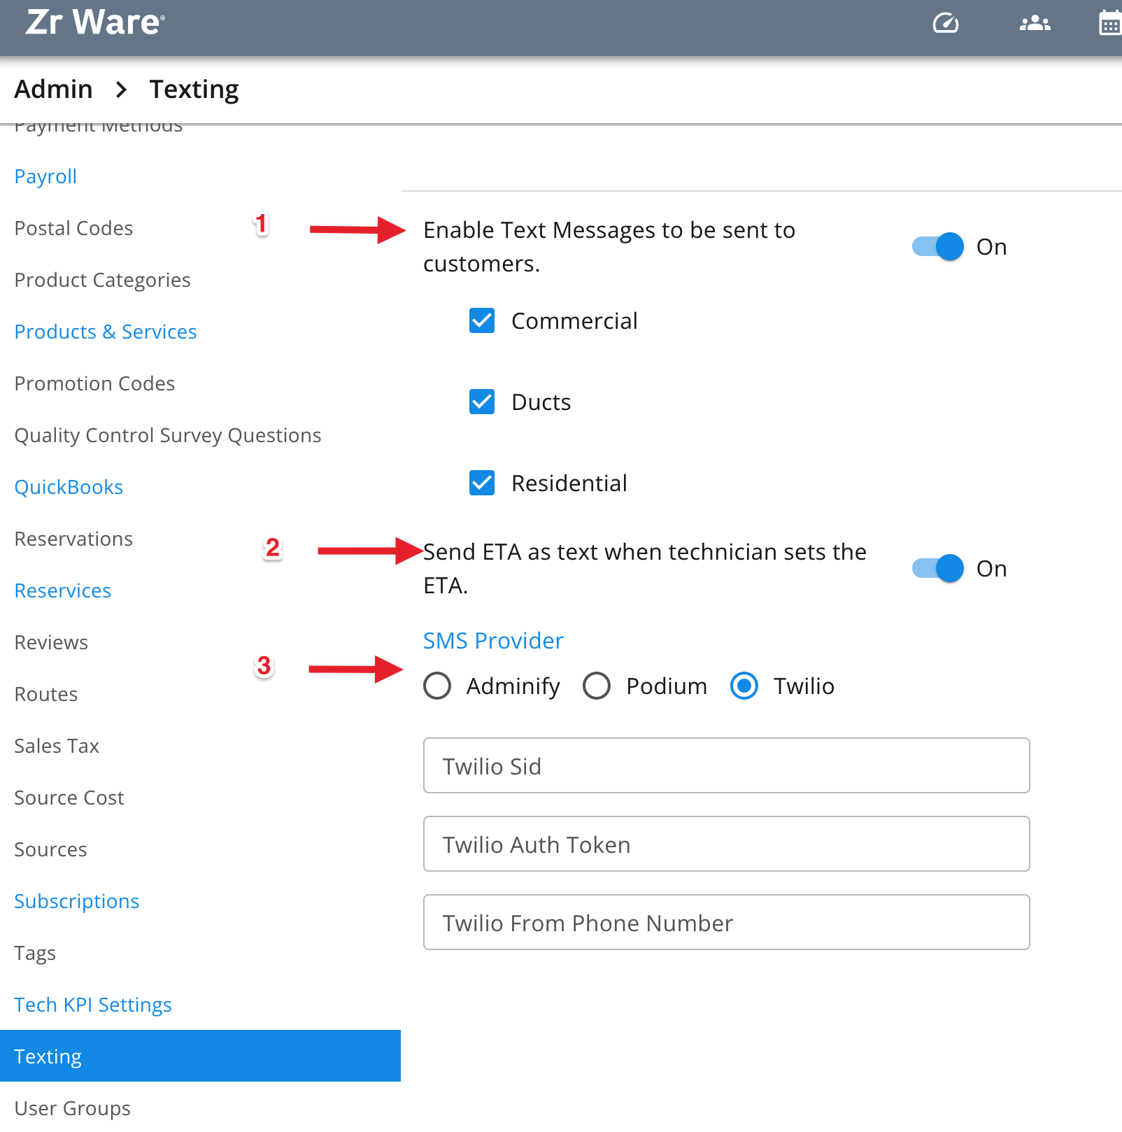1122x1132 pixels.
Task: Click Admin in the breadcrumb
Action: tap(53, 90)
